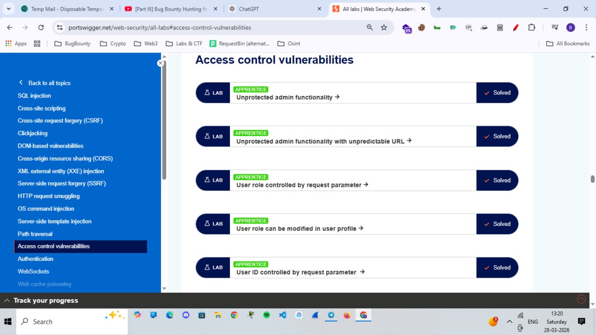This screenshot has width=596, height=335.
Task: Open the Web3 bookmark folder
Action: [146, 43]
